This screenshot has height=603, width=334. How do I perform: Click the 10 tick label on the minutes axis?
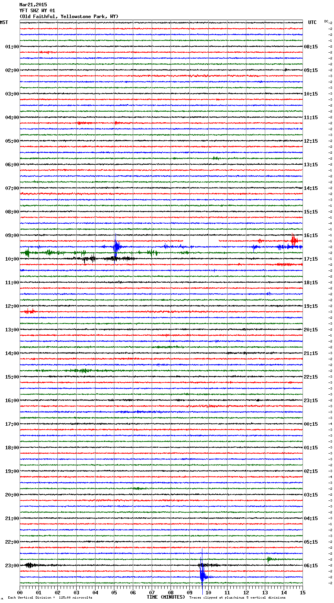pyautogui.click(x=208, y=592)
